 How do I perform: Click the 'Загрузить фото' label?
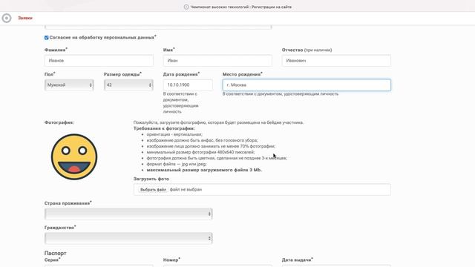pos(151,179)
